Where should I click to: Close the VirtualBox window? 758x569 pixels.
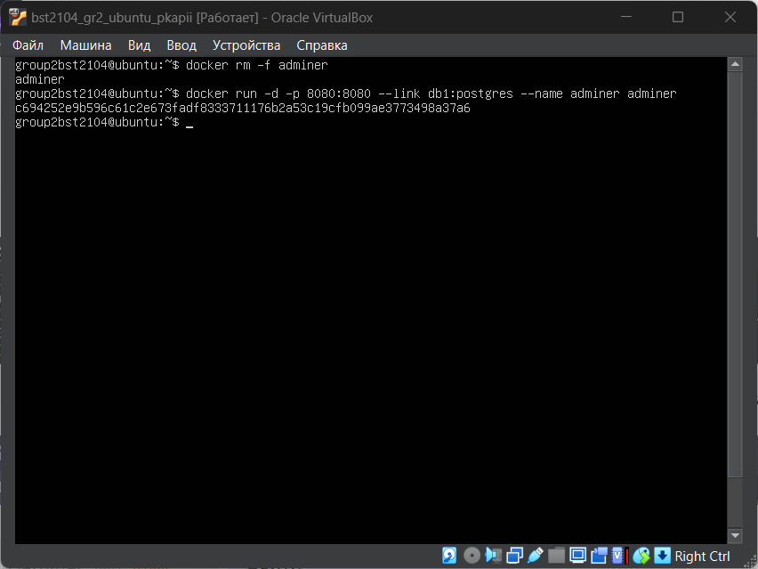tap(730, 17)
